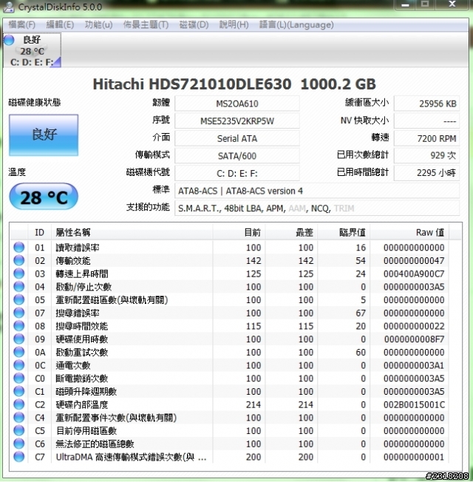
Task: Click the disk health orb in the drive tab
Action: [10, 40]
